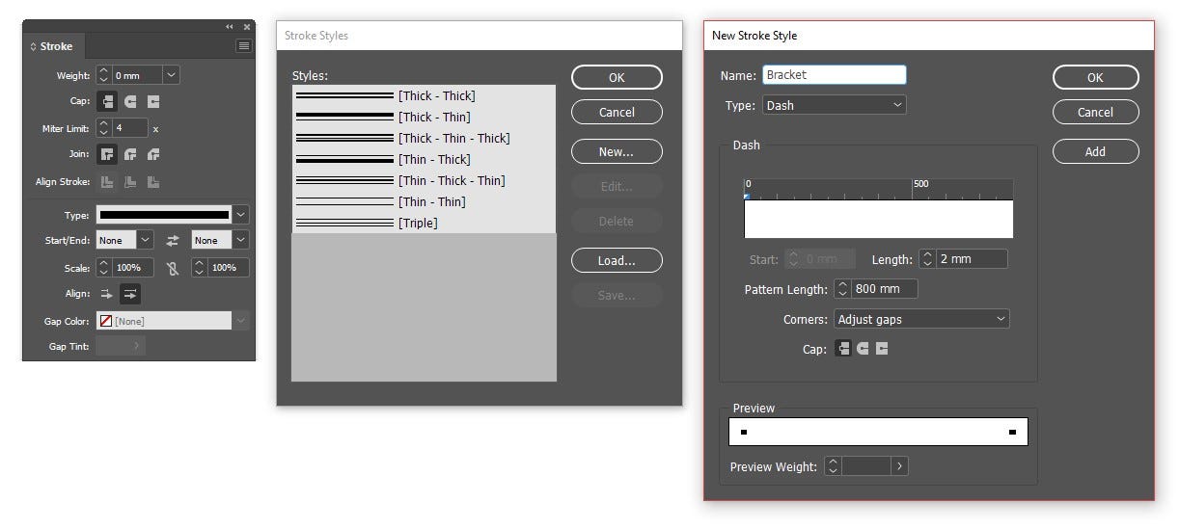This screenshot has height=529, width=1179.
Task: Cycle Stroke panel view via tab arrows
Action: [34, 46]
